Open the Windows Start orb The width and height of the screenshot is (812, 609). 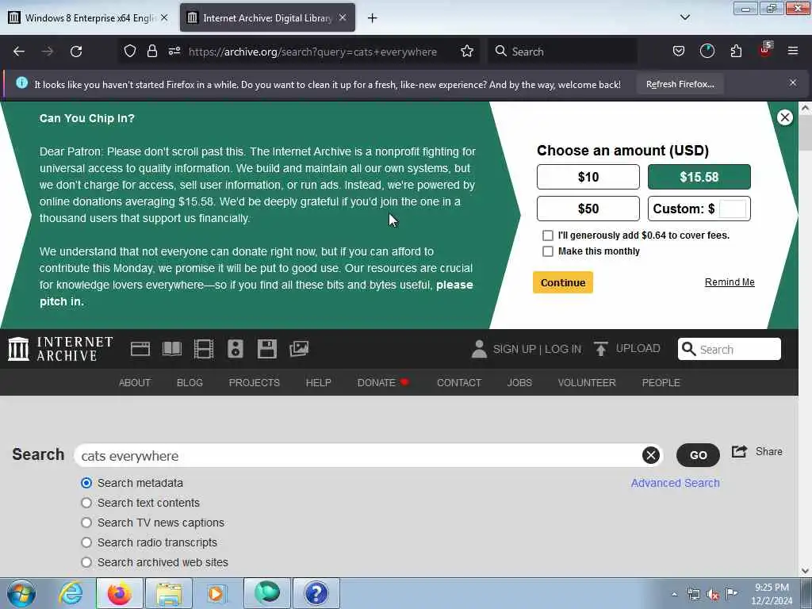tap(21, 593)
